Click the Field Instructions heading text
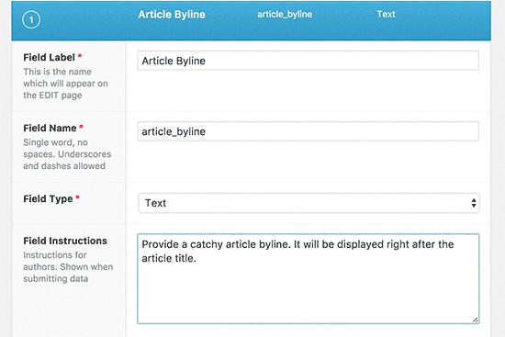 [65, 241]
